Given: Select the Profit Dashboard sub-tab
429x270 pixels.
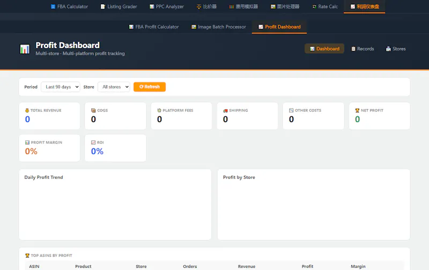Looking at the screenshot, I should pos(279,27).
